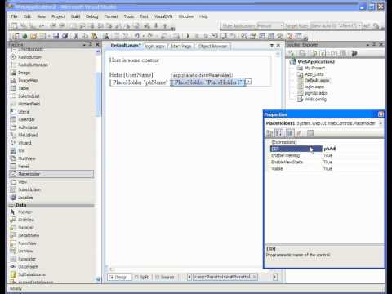This screenshot has height=294, width=392.
Task: Open the Properties object selector dropdown
Action: pos(381,123)
